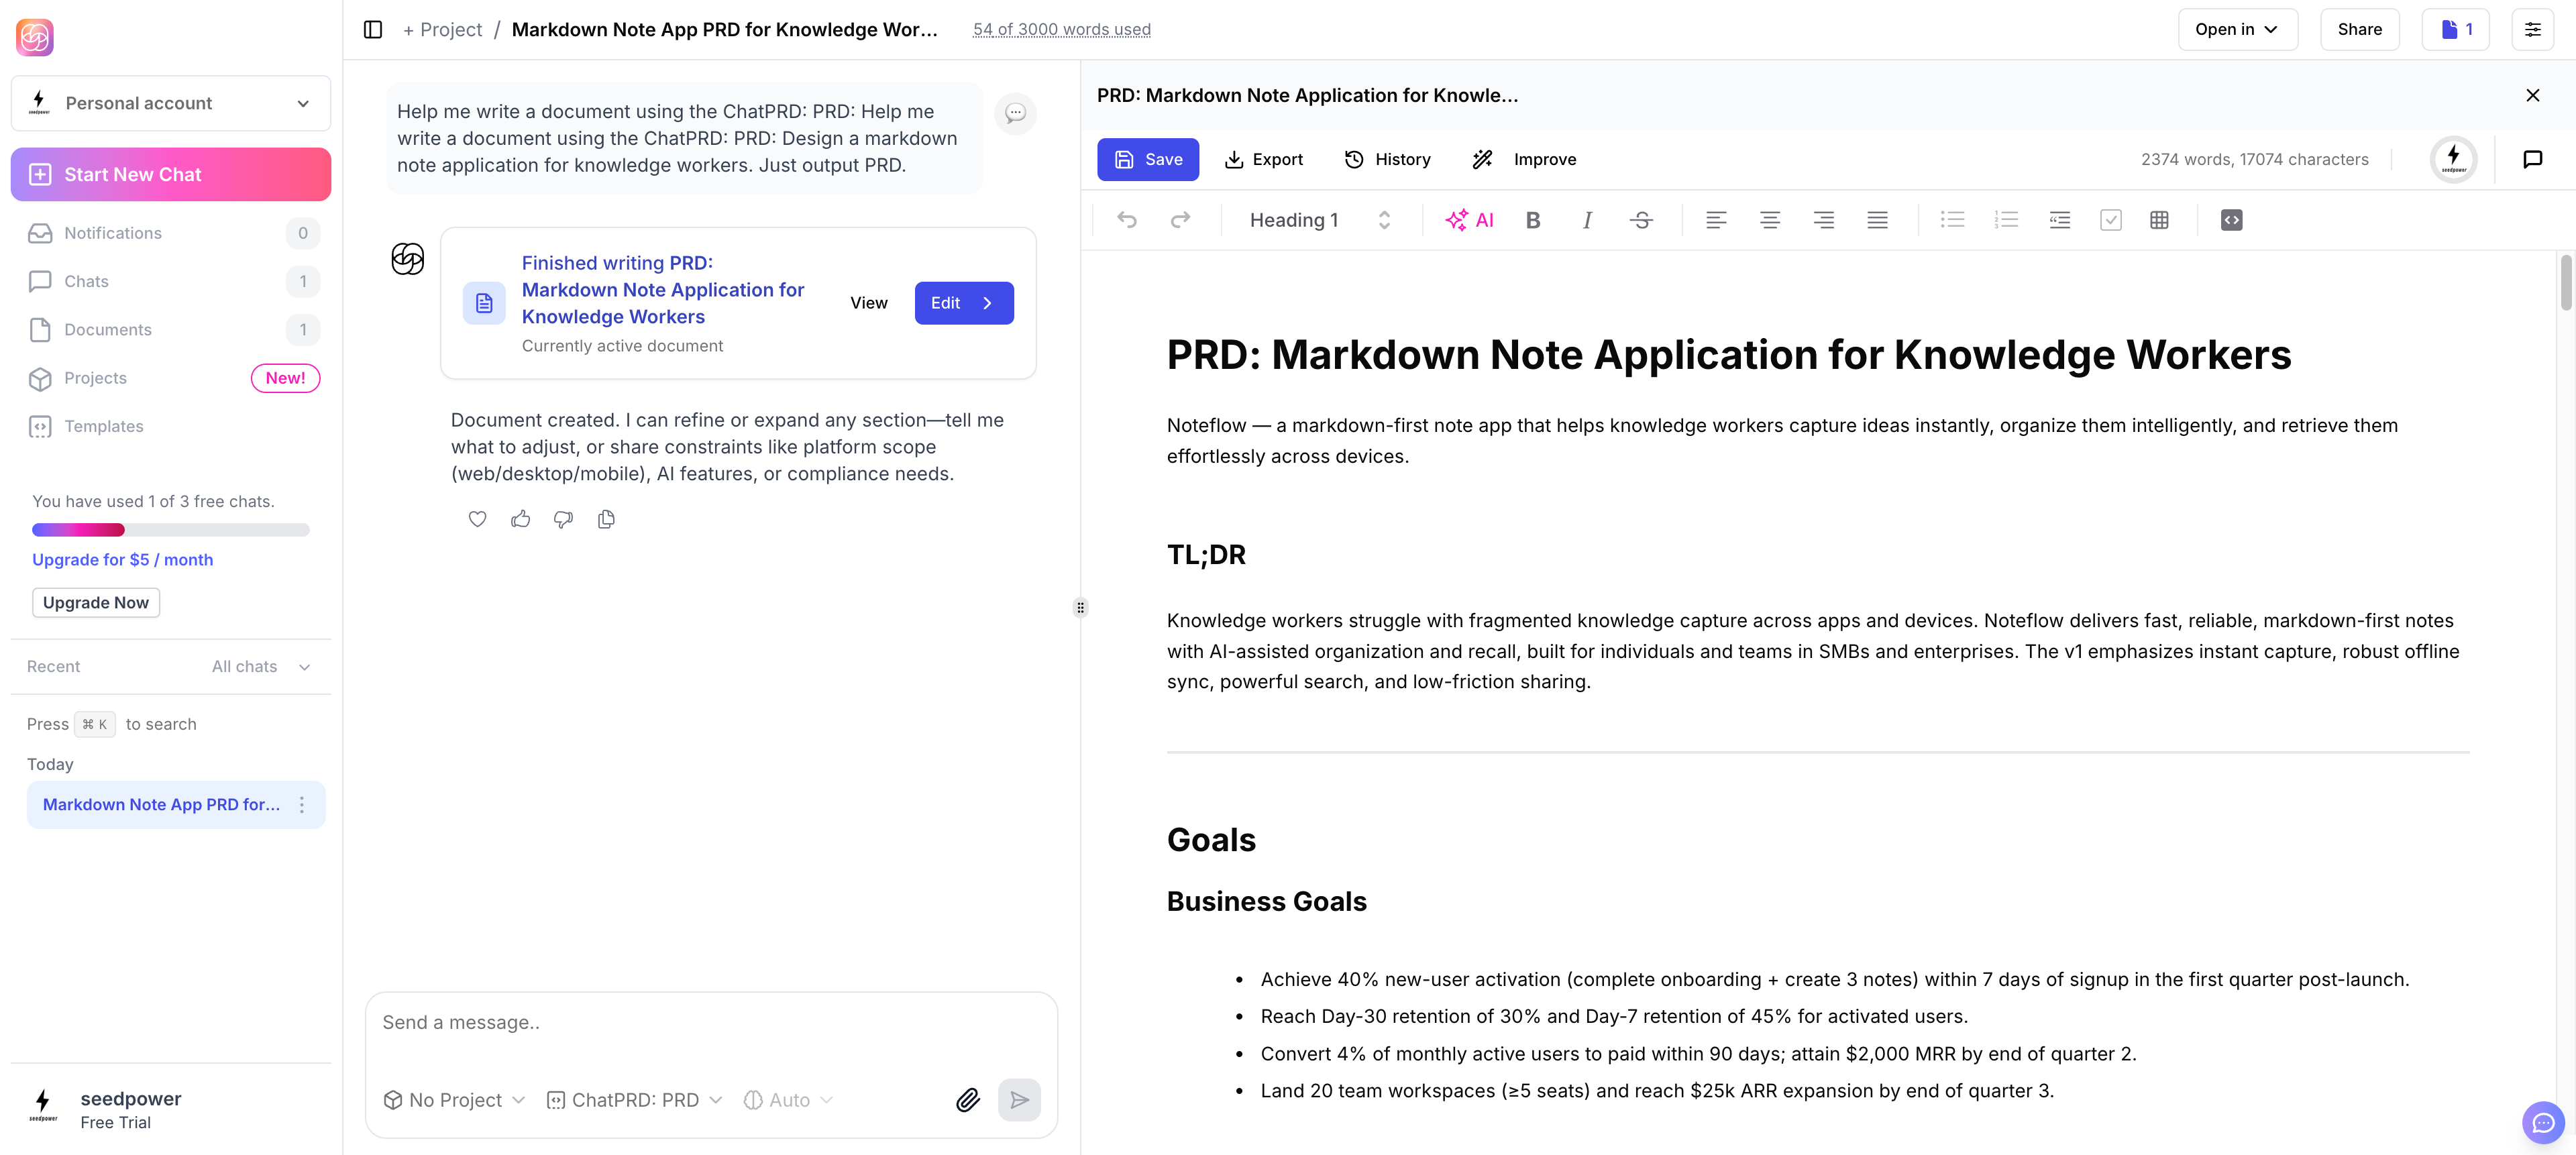Click the Upgrade Now button

coord(95,602)
